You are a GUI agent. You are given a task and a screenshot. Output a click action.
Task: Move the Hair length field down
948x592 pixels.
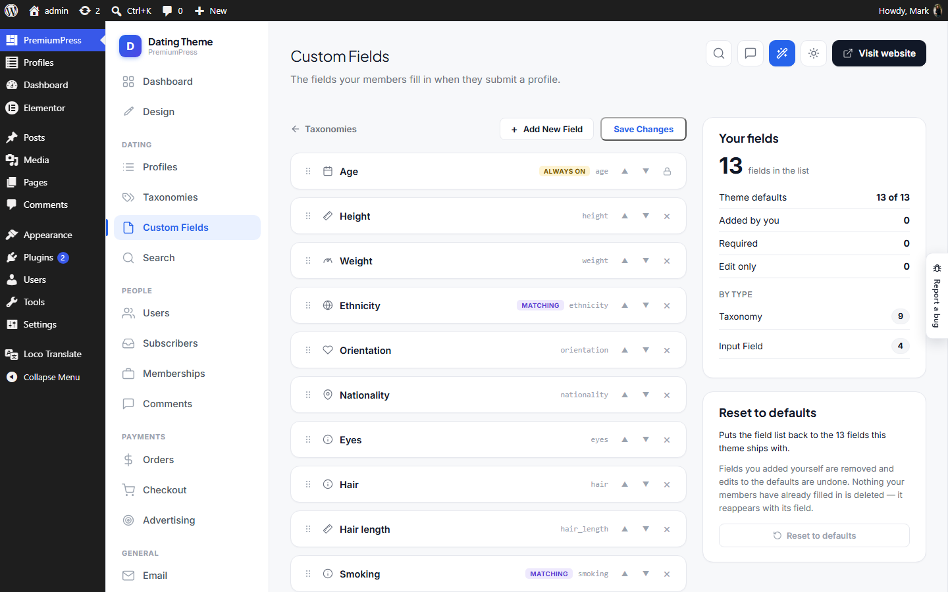[x=646, y=529]
